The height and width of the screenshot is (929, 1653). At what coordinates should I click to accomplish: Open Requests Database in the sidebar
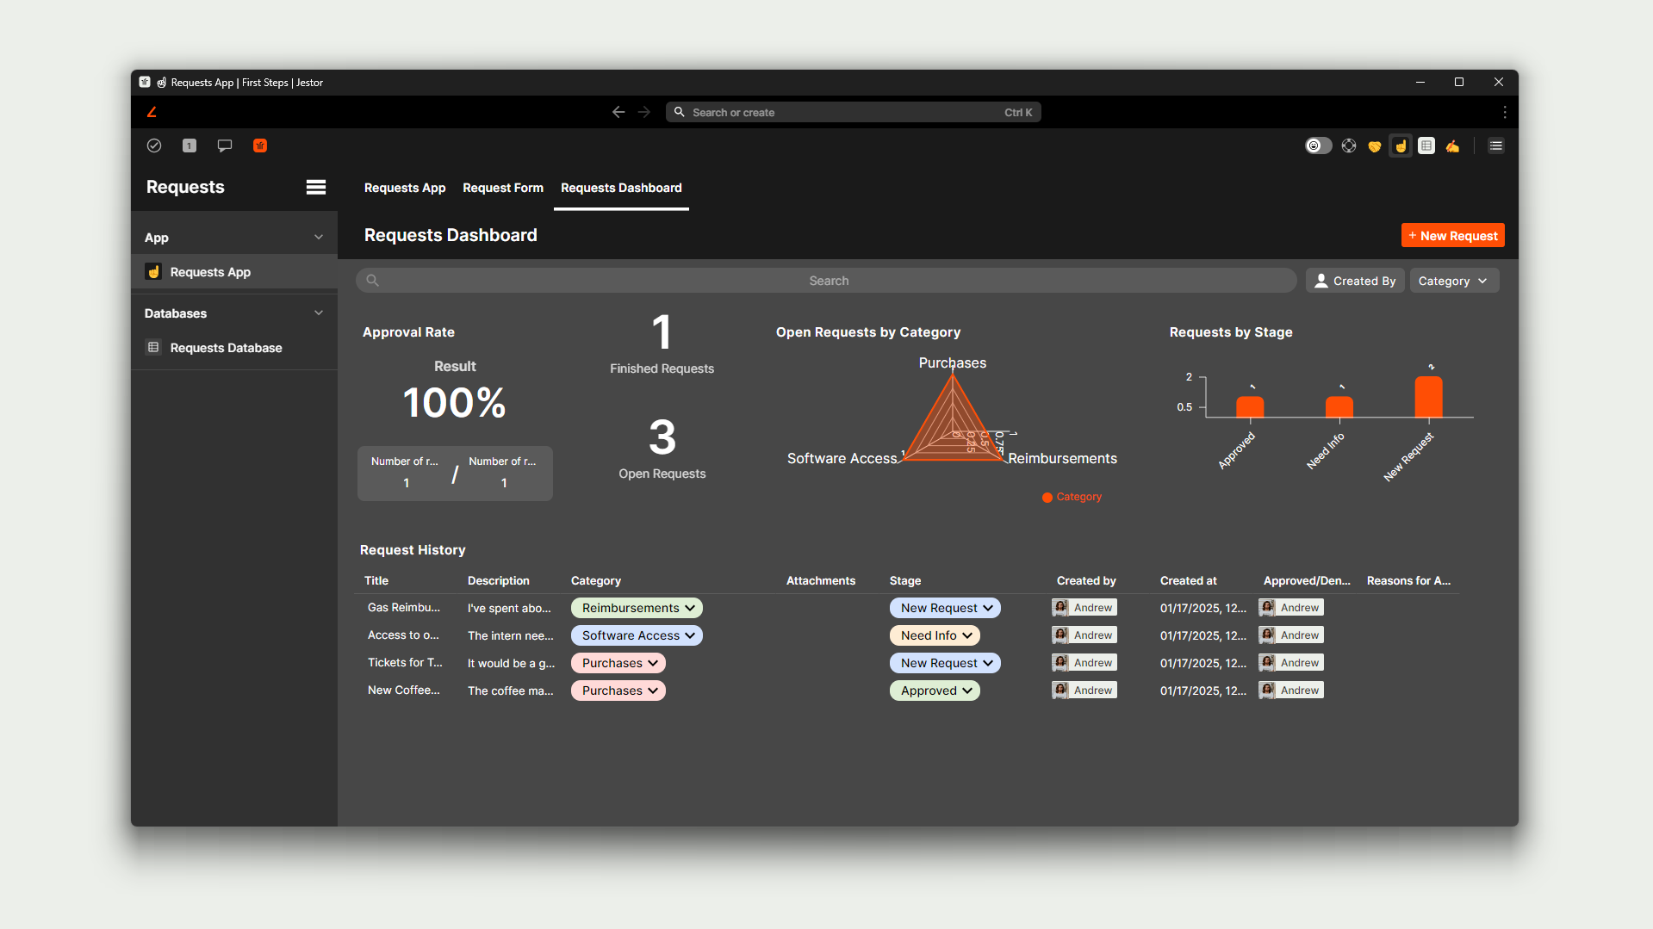[234, 348]
